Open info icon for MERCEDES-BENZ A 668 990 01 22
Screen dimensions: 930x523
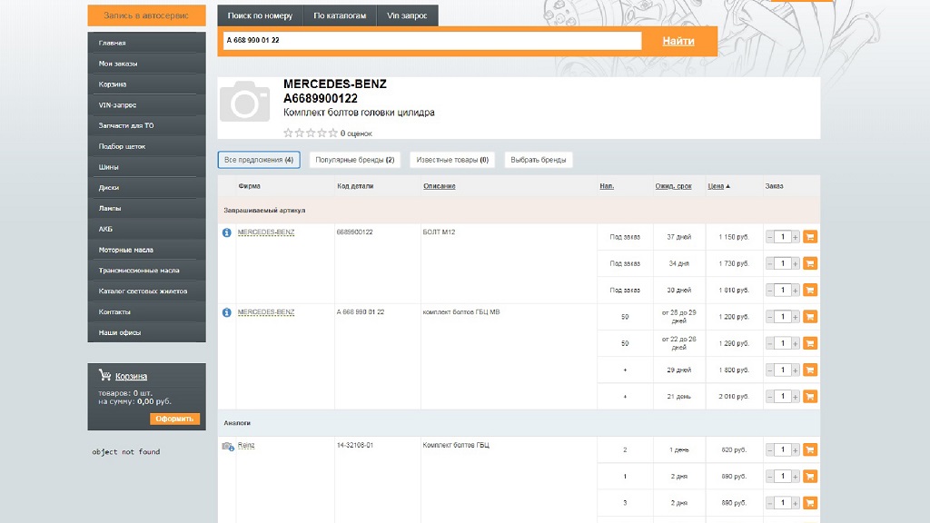[227, 312]
